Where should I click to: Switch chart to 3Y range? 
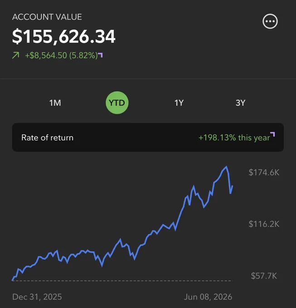(x=240, y=103)
